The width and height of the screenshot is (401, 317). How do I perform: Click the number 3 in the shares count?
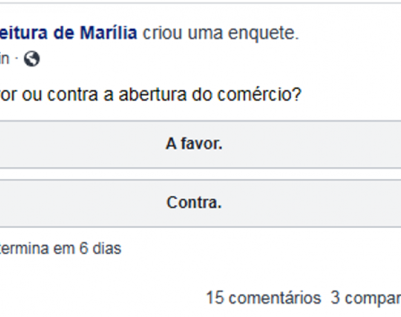point(335,298)
